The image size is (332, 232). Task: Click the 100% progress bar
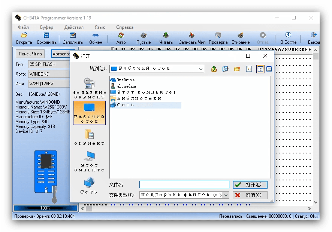45,208
